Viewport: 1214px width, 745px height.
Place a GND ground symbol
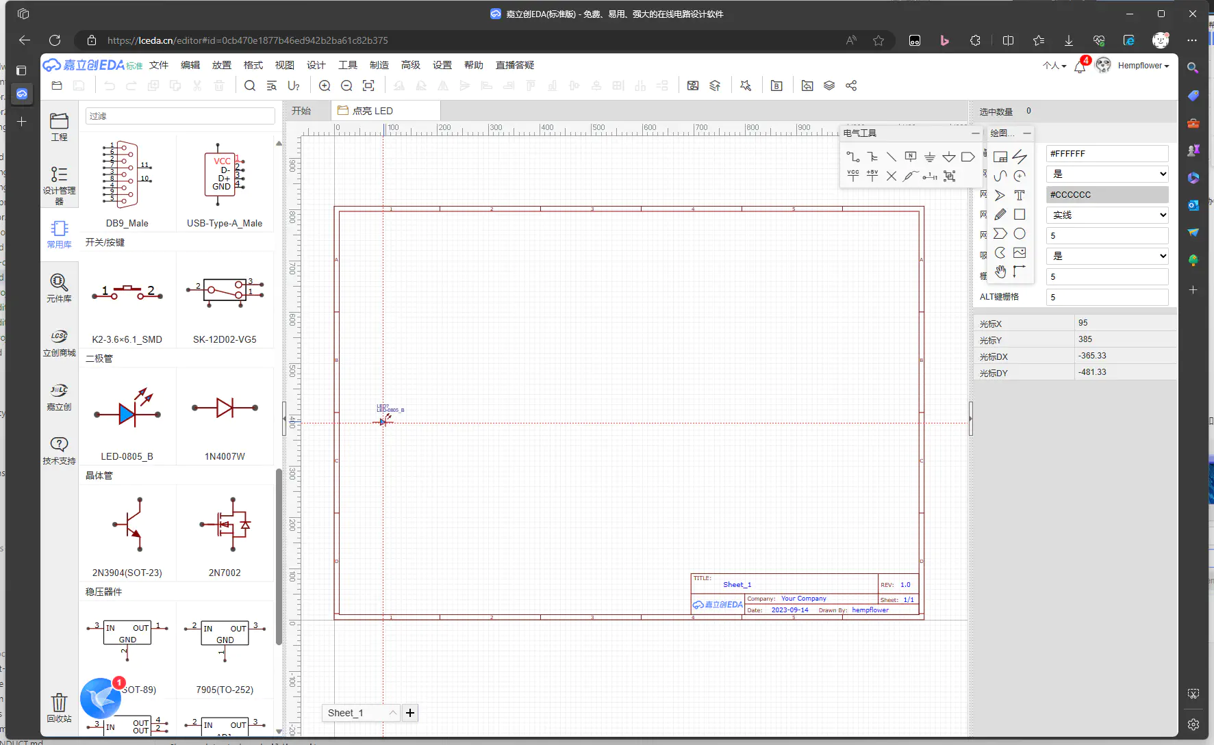coord(929,157)
